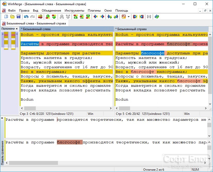Click upper diff pane scrollbar down arrow
This screenshot has width=213, height=172.
point(209,136)
